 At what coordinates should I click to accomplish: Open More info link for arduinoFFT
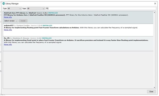coord(8,30)
